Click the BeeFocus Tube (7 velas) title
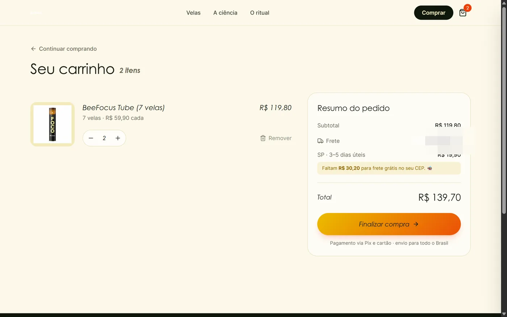Screen dimensions: 507x317 coord(123,108)
